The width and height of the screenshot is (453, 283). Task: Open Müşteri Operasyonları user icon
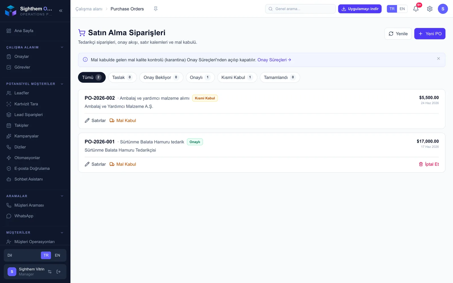9,242
